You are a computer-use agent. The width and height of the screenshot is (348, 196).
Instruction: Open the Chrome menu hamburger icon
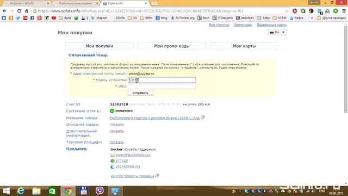(x=344, y=11)
